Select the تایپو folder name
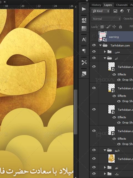This screenshot has width=133, height=178. tap(117, 150)
